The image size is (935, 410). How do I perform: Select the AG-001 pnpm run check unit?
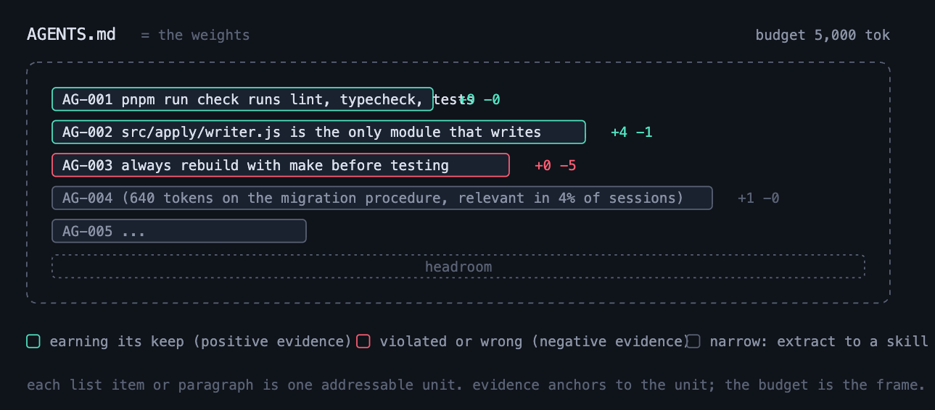point(242,99)
